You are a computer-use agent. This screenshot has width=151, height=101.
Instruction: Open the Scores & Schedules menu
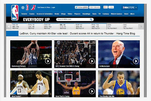point(45,14)
